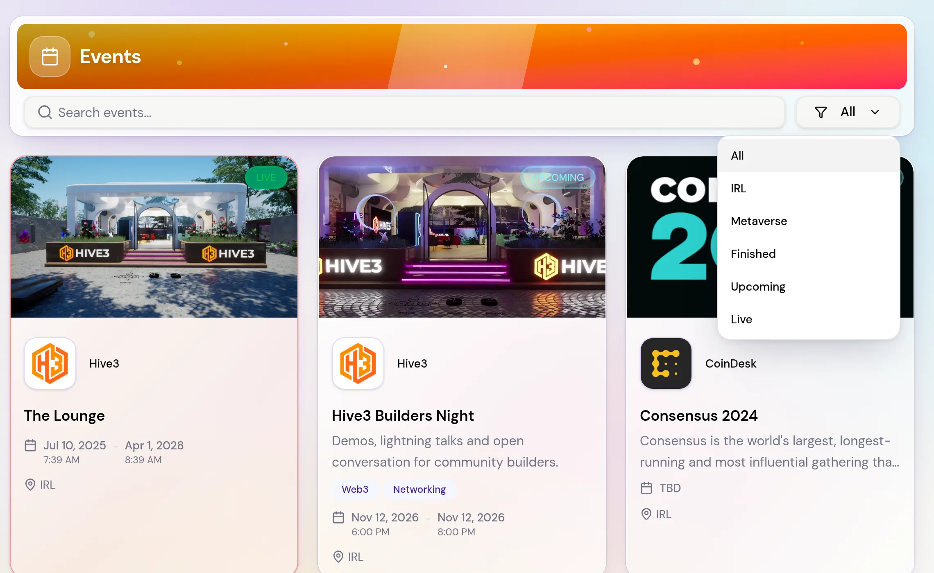934x573 pixels.
Task: Click the location pin on Consensus 2024 card
Action: coord(646,514)
